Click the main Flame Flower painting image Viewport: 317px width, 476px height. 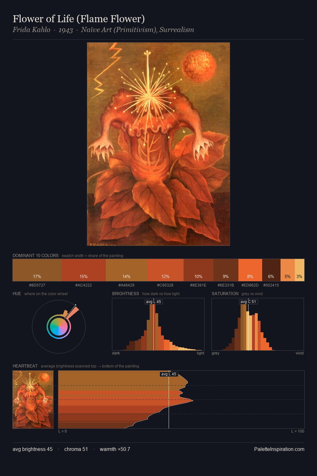(158, 144)
